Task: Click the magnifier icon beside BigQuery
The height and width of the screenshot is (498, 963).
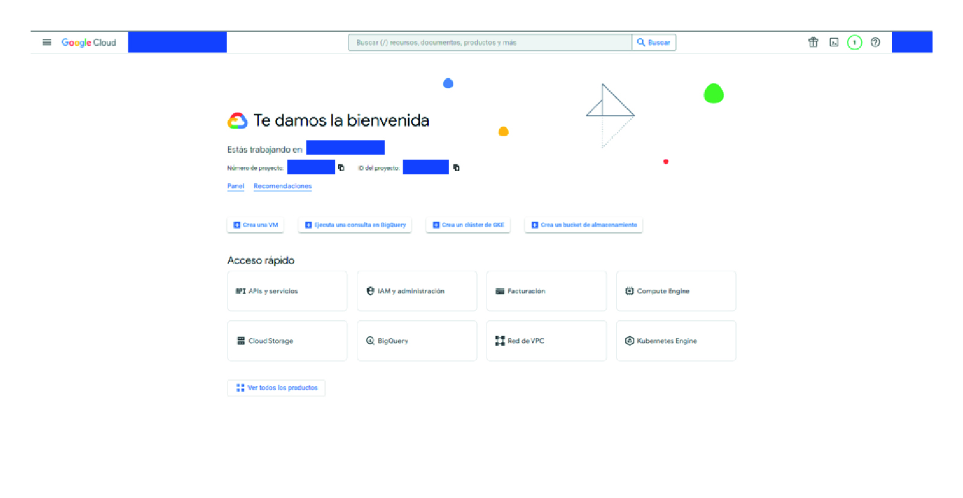Action: coord(370,341)
